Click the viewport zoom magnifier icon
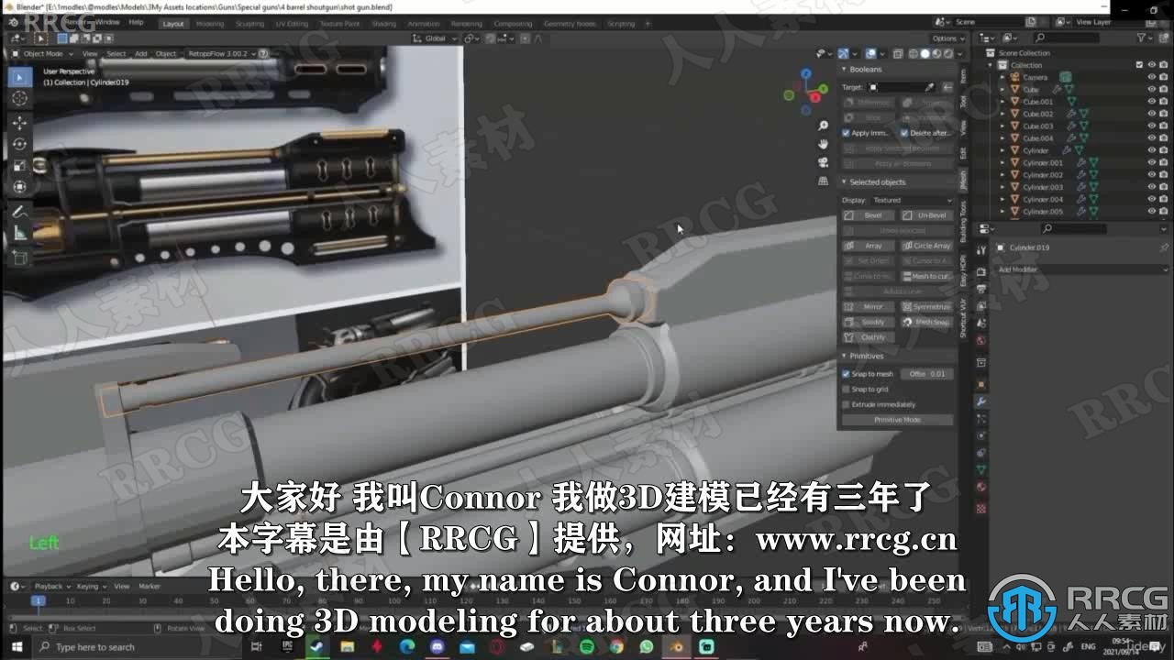Image resolution: width=1174 pixels, height=660 pixels. pos(823,126)
